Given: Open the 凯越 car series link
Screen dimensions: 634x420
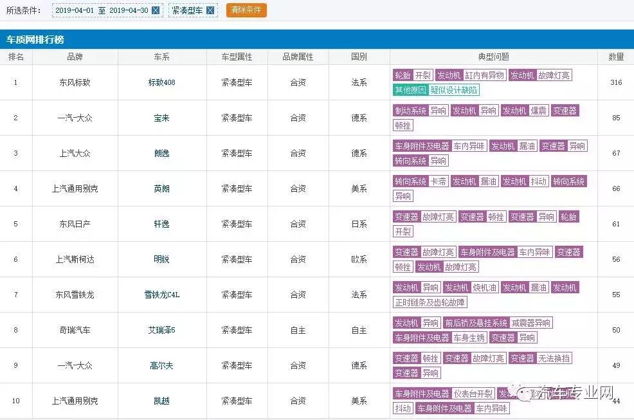Looking at the screenshot, I should click(162, 401).
